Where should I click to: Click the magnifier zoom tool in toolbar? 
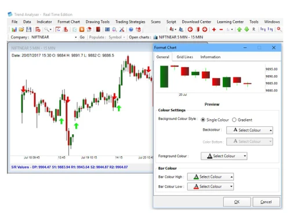46,30
